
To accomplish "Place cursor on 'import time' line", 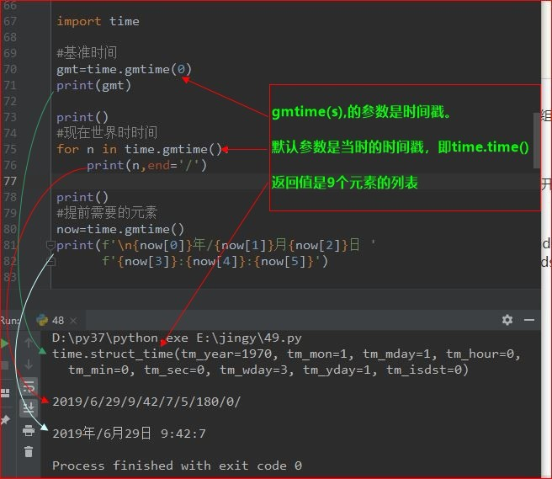I will point(98,21).
